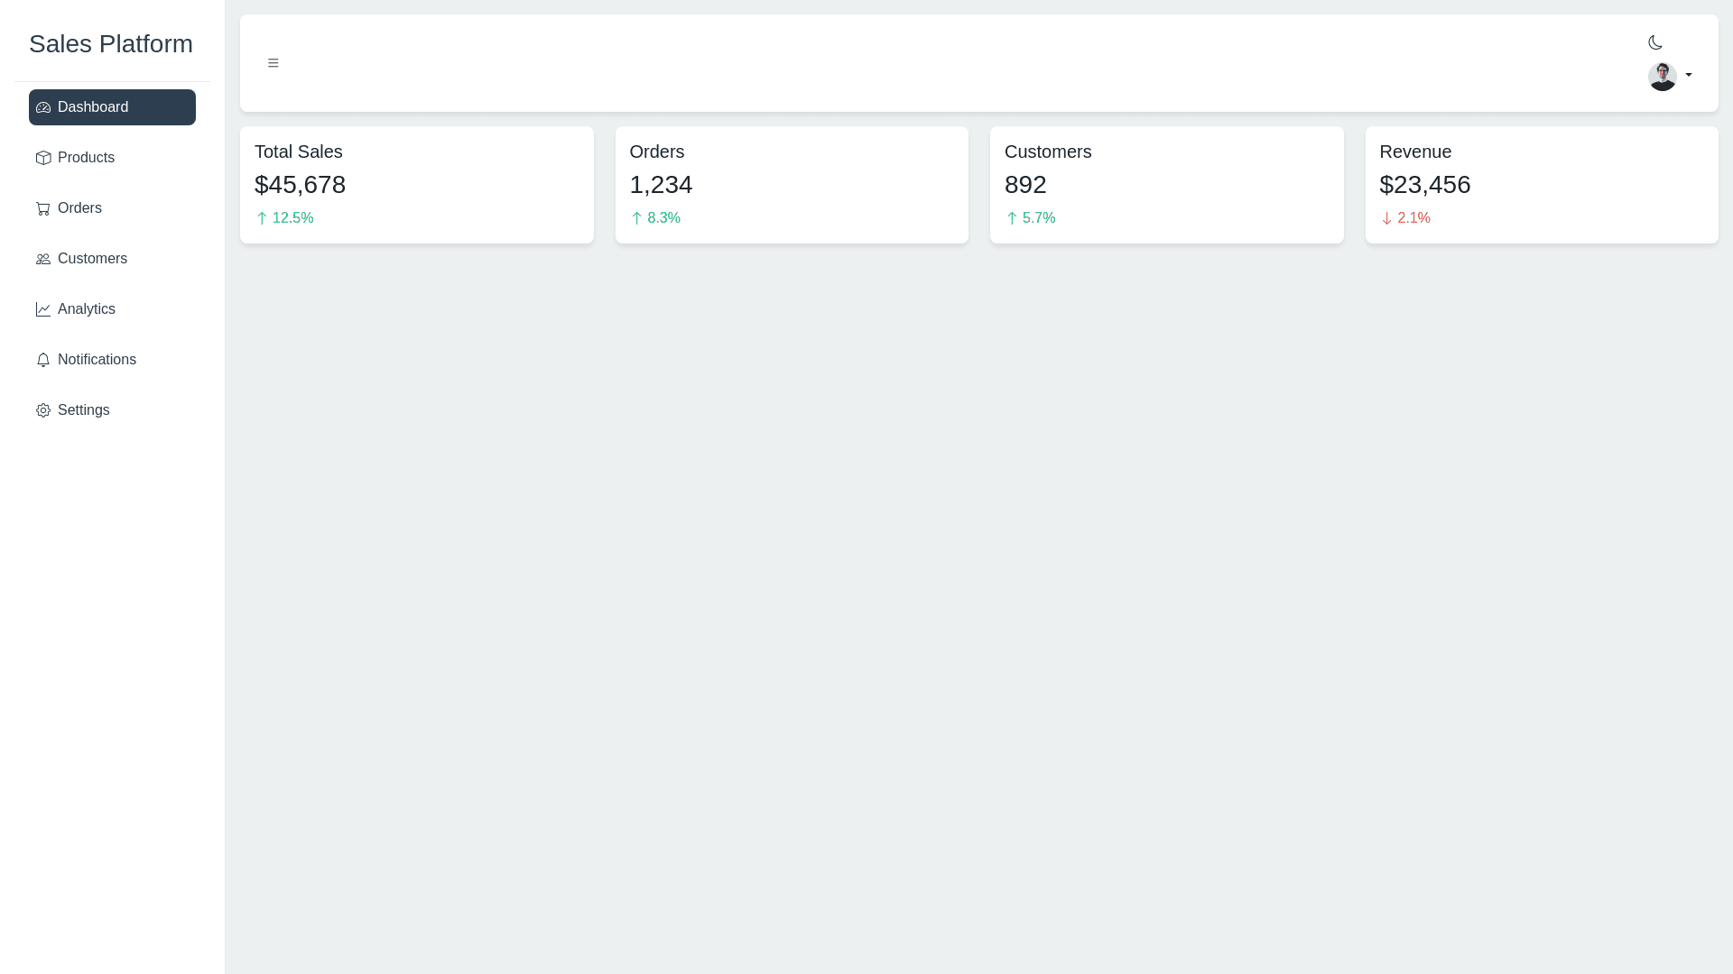Image resolution: width=1733 pixels, height=974 pixels.
Task: Click the Analytics line chart icon
Action: coord(43,309)
